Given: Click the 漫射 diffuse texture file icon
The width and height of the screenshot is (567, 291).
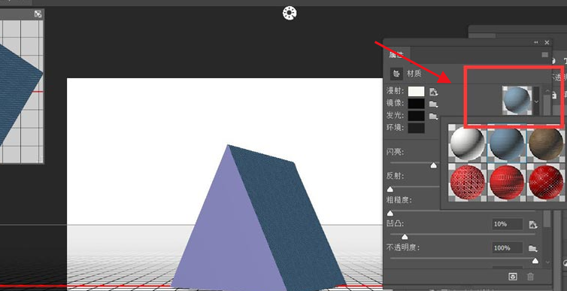Looking at the screenshot, I should [434, 92].
